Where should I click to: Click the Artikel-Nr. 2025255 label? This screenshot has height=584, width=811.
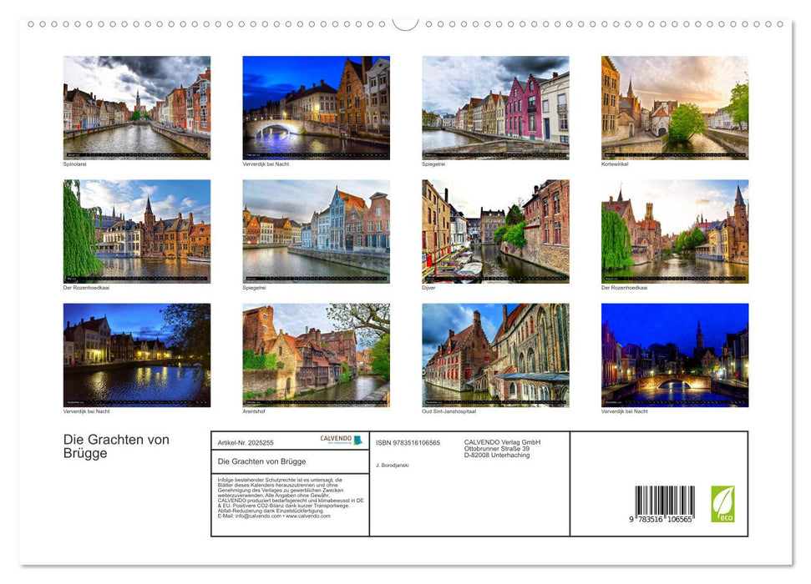[246, 442]
